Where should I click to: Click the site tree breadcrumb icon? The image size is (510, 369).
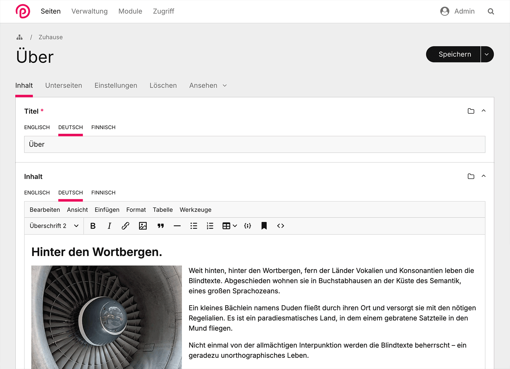(19, 37)
